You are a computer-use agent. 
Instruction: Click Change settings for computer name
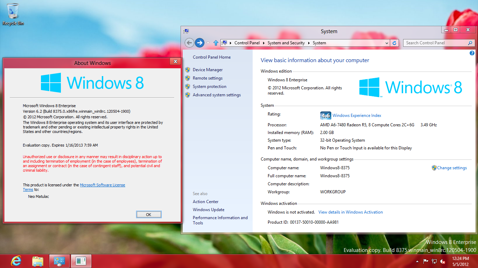click(x=452, y=168)
